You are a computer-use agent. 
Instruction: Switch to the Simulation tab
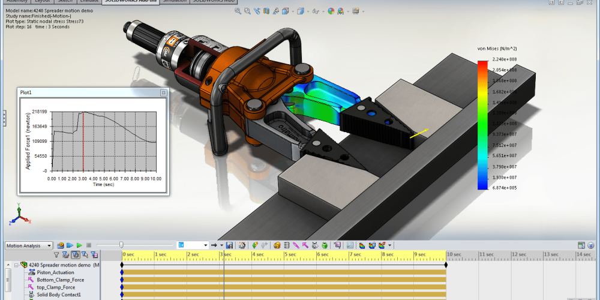173,2
